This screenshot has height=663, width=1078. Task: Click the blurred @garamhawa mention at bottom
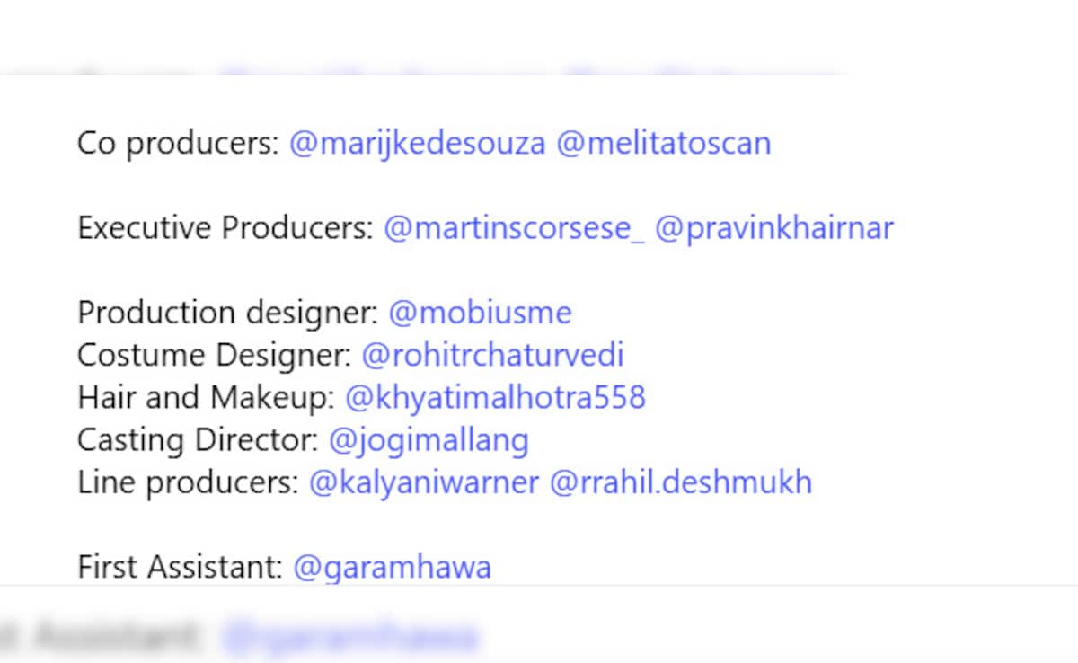coord(349,636)
